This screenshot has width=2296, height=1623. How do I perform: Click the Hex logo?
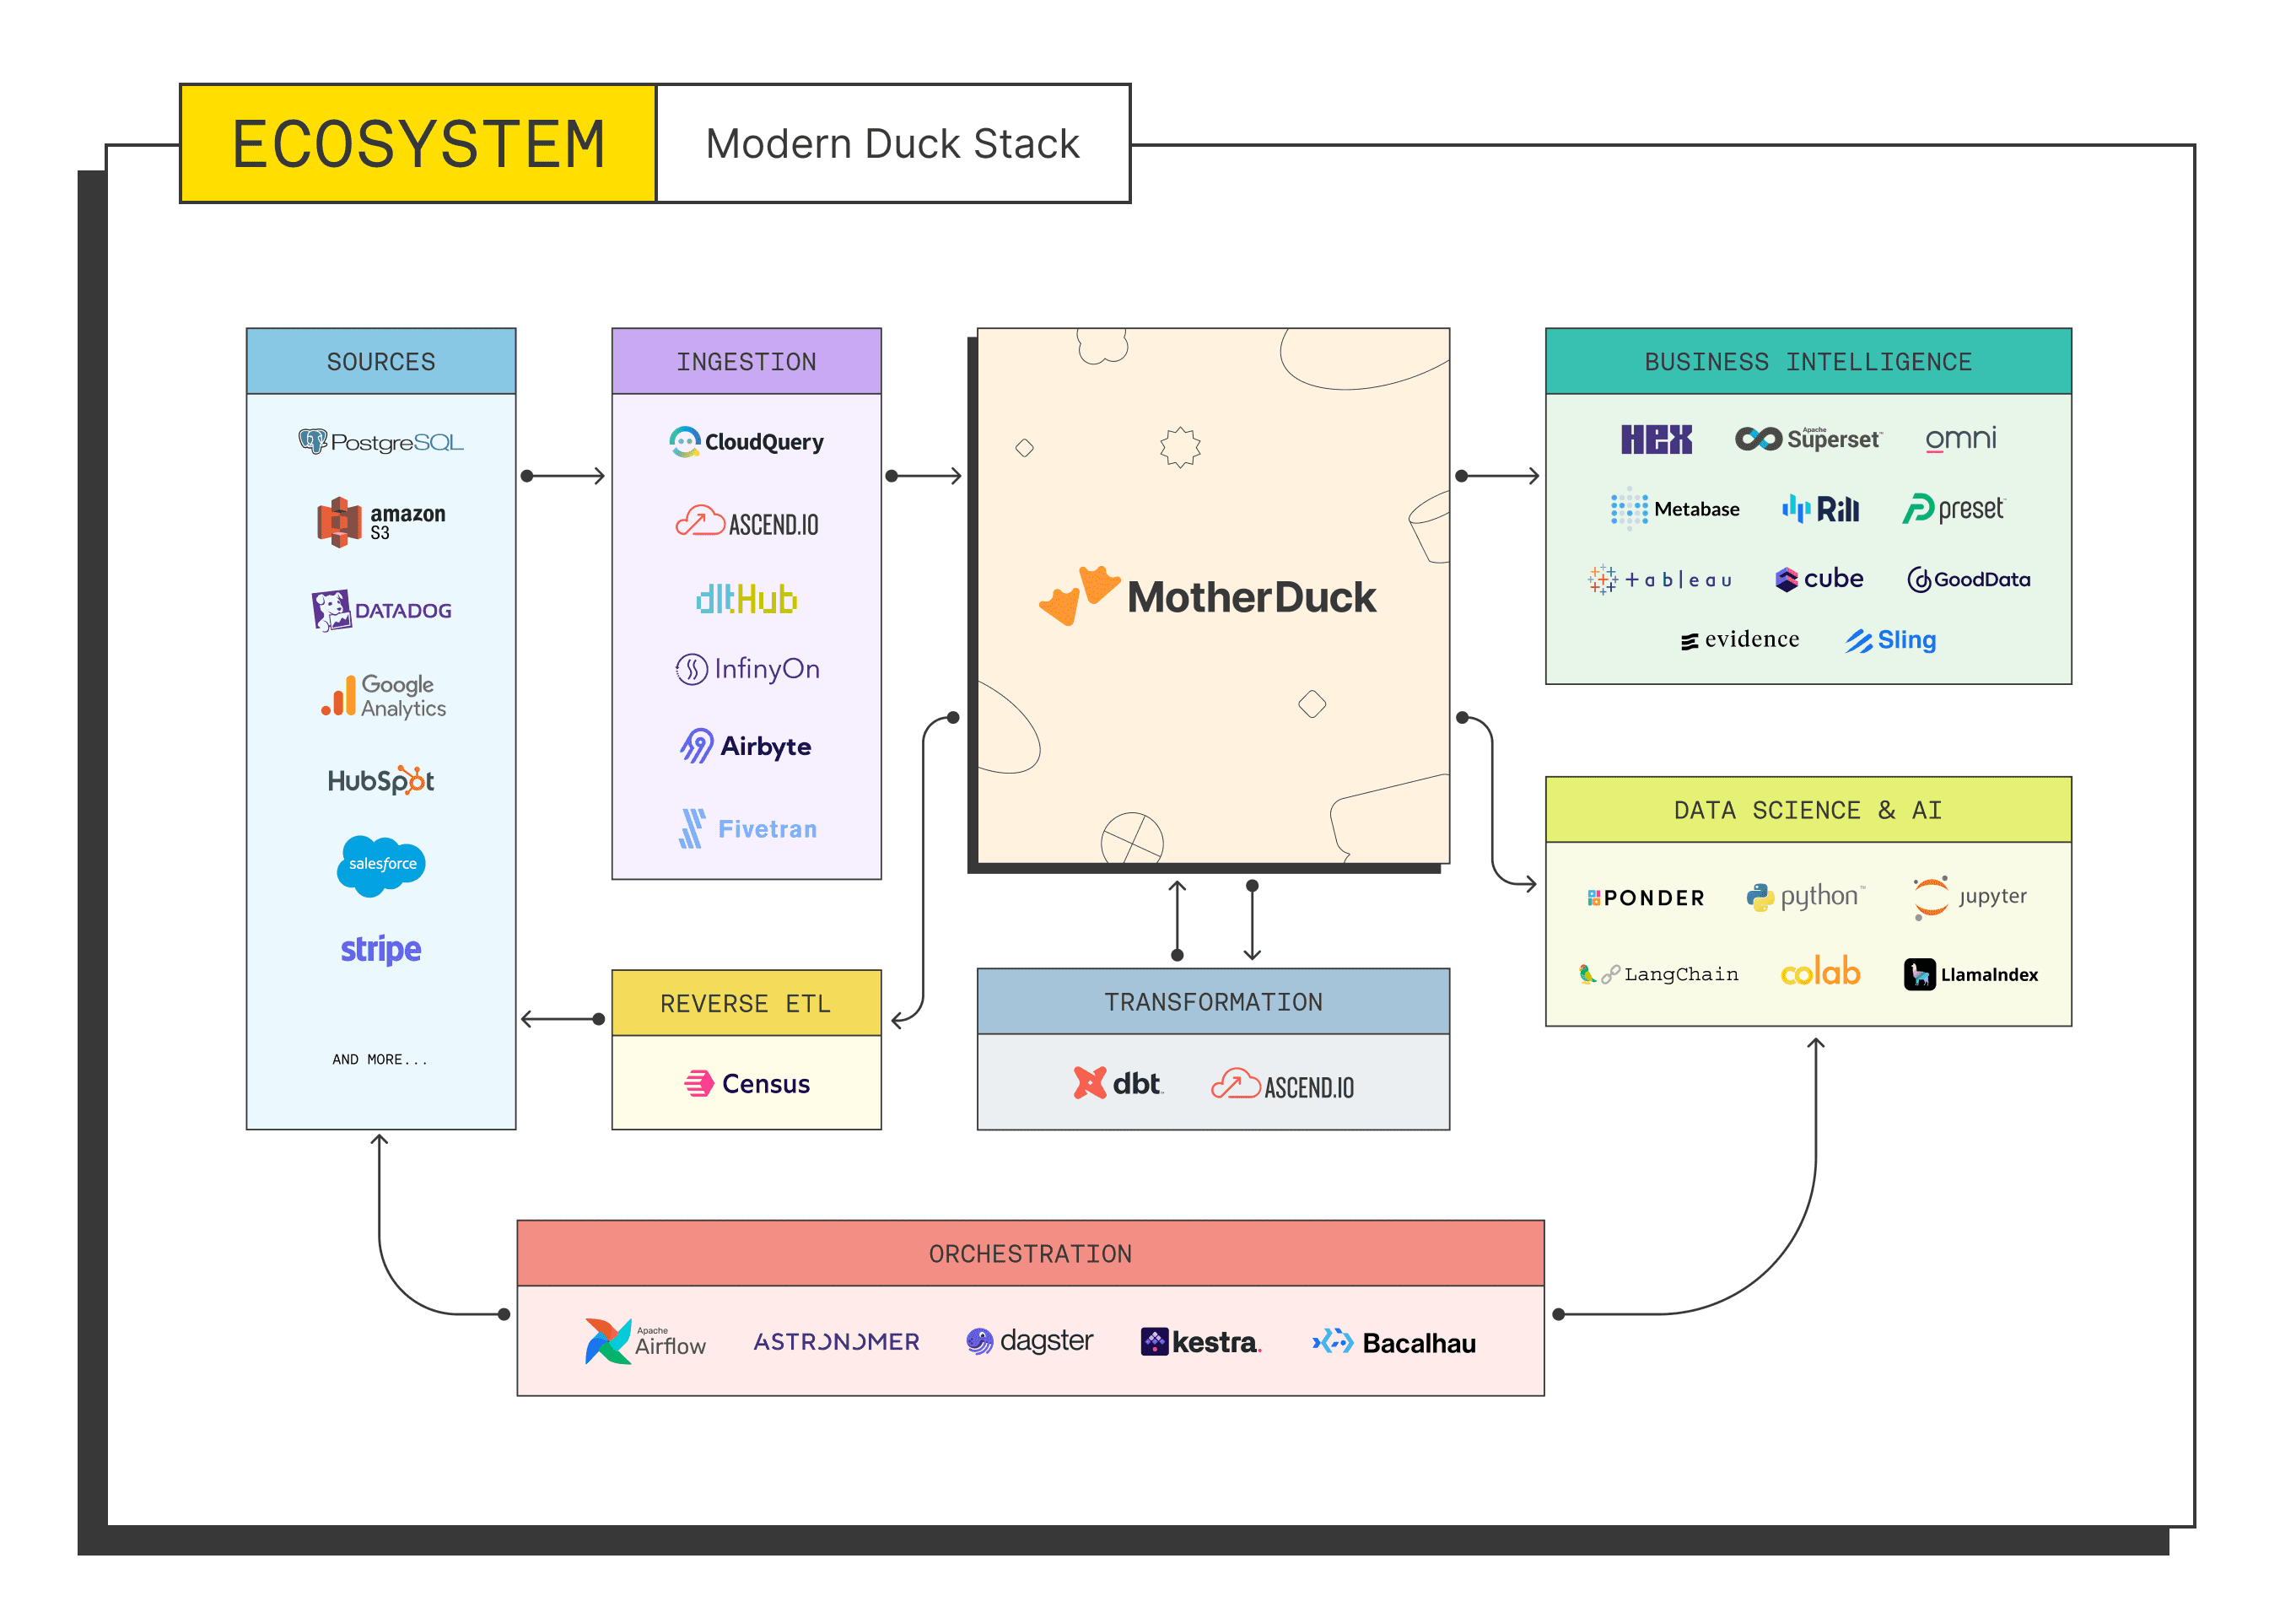pos(1656,439)
